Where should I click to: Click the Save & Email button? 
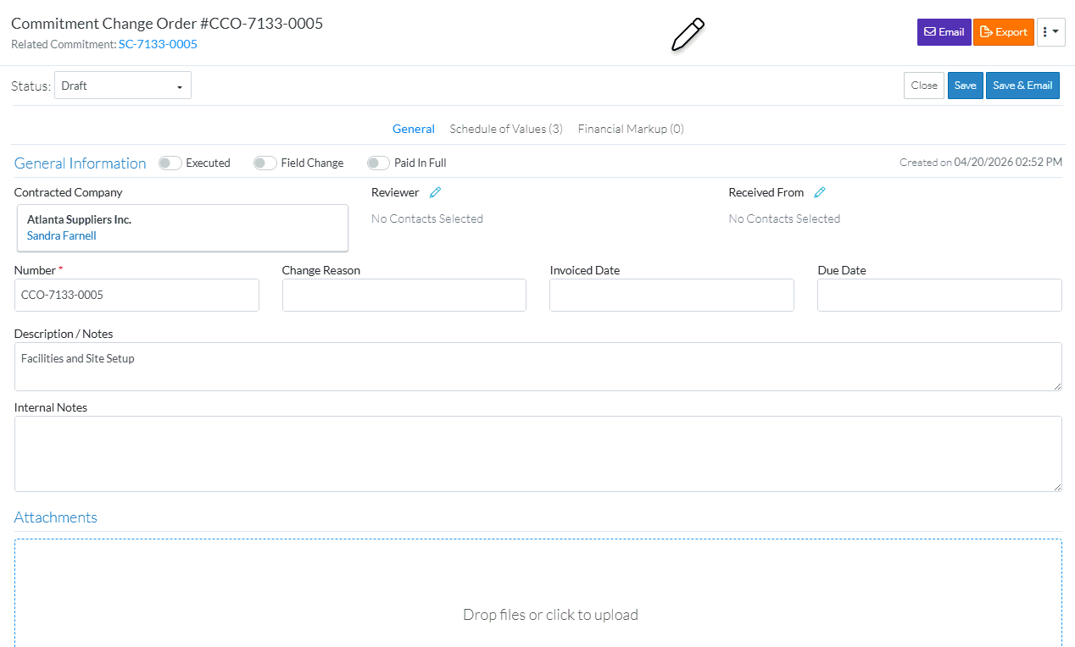1022,86
